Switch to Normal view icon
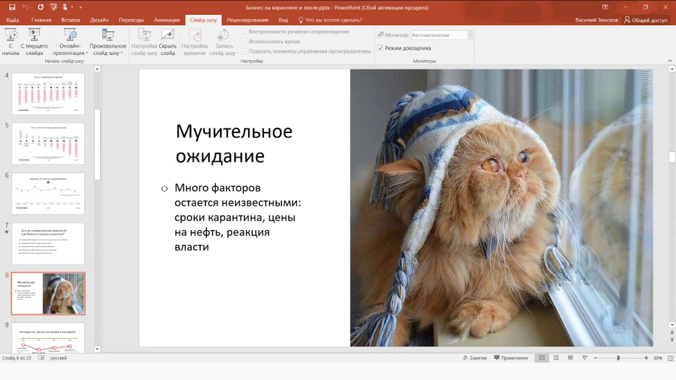The width and height of the screenshot is (676, 380). pos(541,358)
